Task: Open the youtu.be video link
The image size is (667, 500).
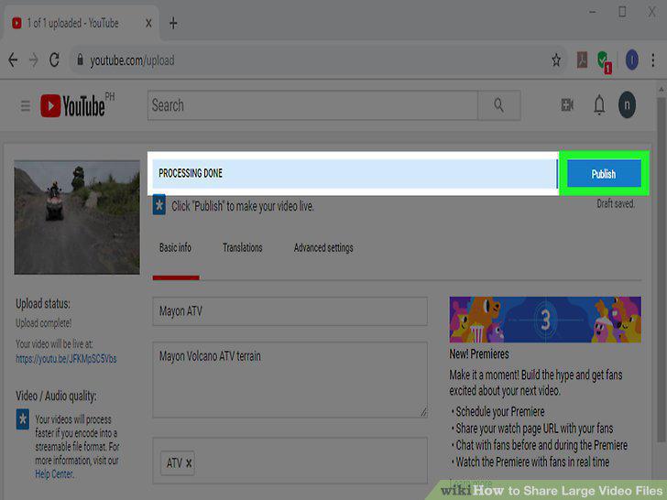Action: click(66, 359)
